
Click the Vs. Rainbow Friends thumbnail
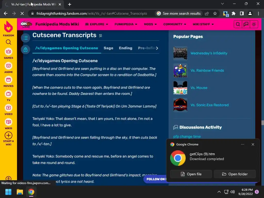[x=180, y=71]
